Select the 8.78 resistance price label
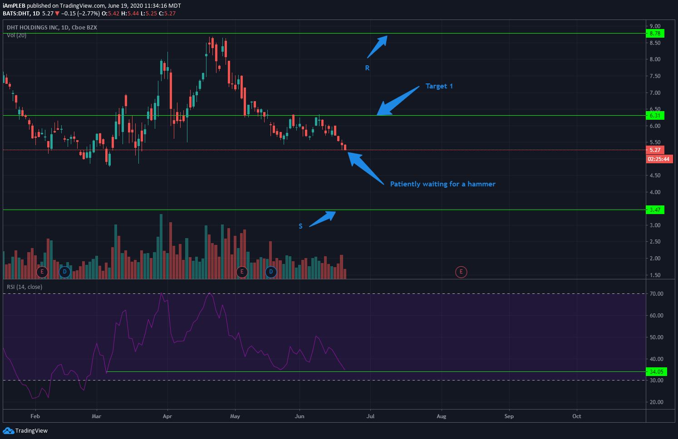Viewport: 678px width, 439px height. click(655, 34)
